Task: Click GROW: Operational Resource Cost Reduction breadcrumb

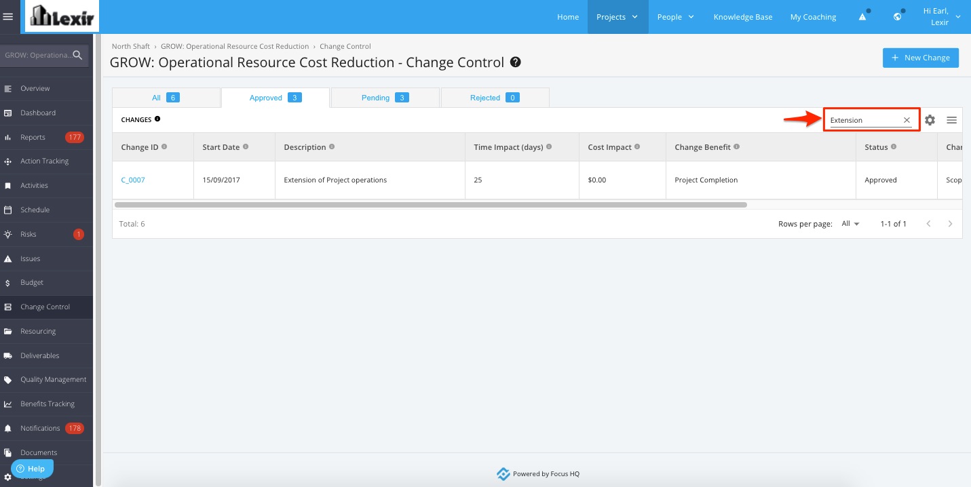Action: (x=235, y=46)
